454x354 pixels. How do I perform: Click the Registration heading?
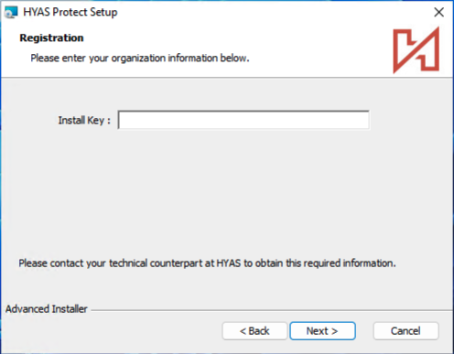51,38
